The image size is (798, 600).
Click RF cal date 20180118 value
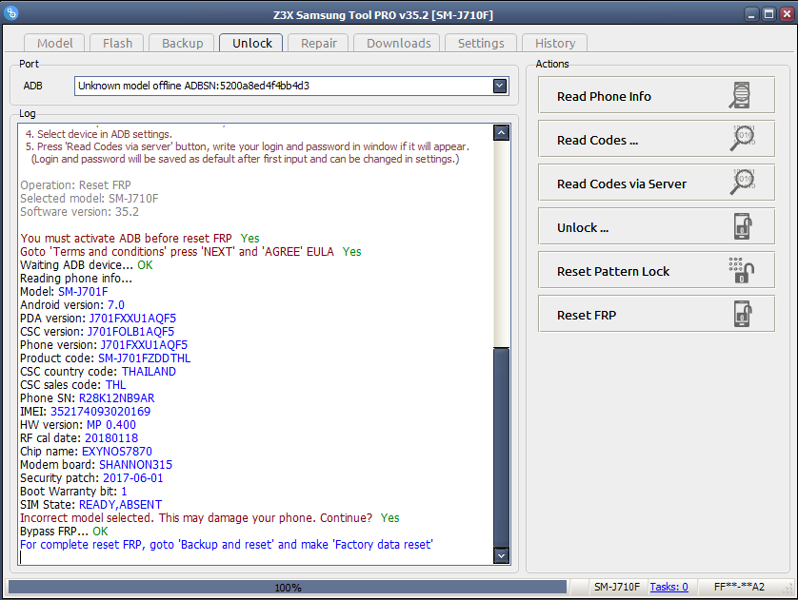[x=111, y=438]
